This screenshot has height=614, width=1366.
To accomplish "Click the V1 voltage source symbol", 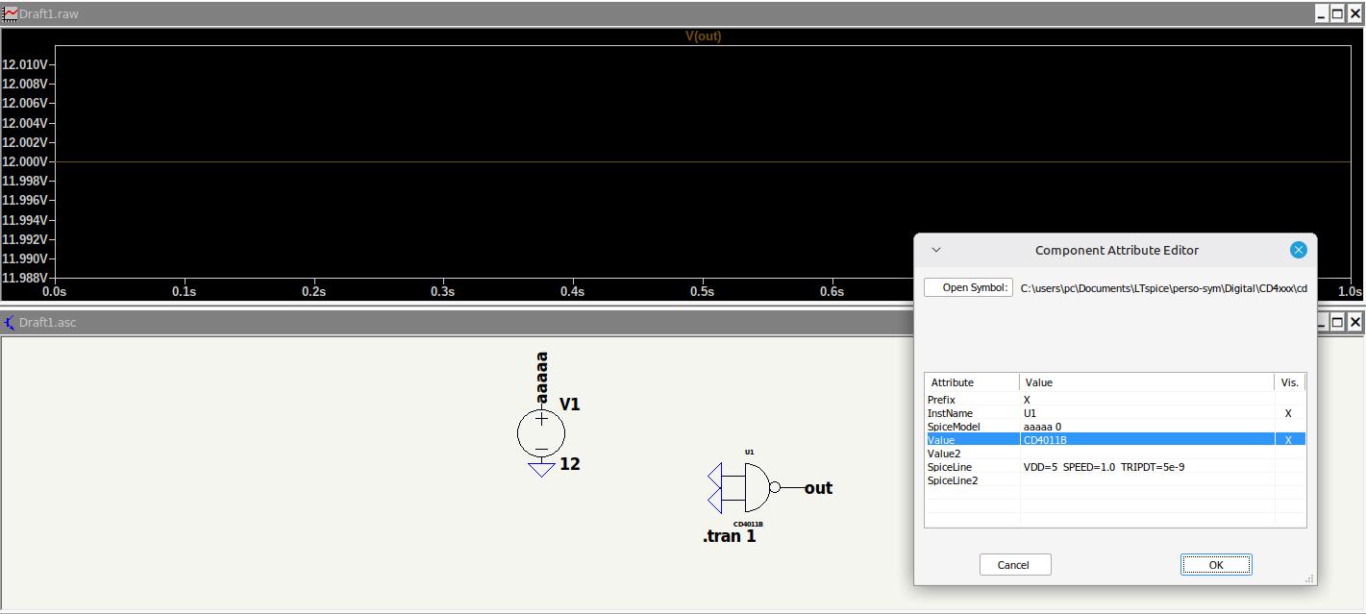I will 541,432.
